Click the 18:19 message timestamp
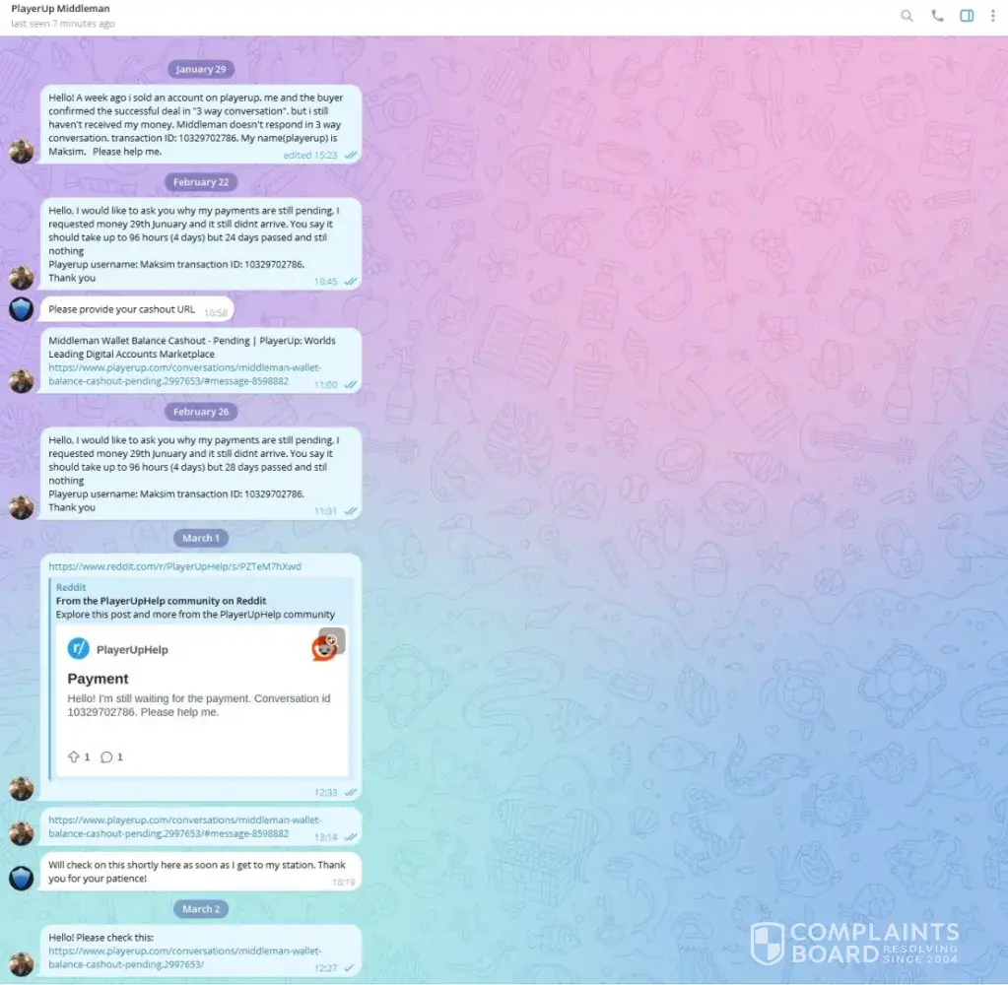This screenshot has width=1008, height=985. click(x=343, y=883)
